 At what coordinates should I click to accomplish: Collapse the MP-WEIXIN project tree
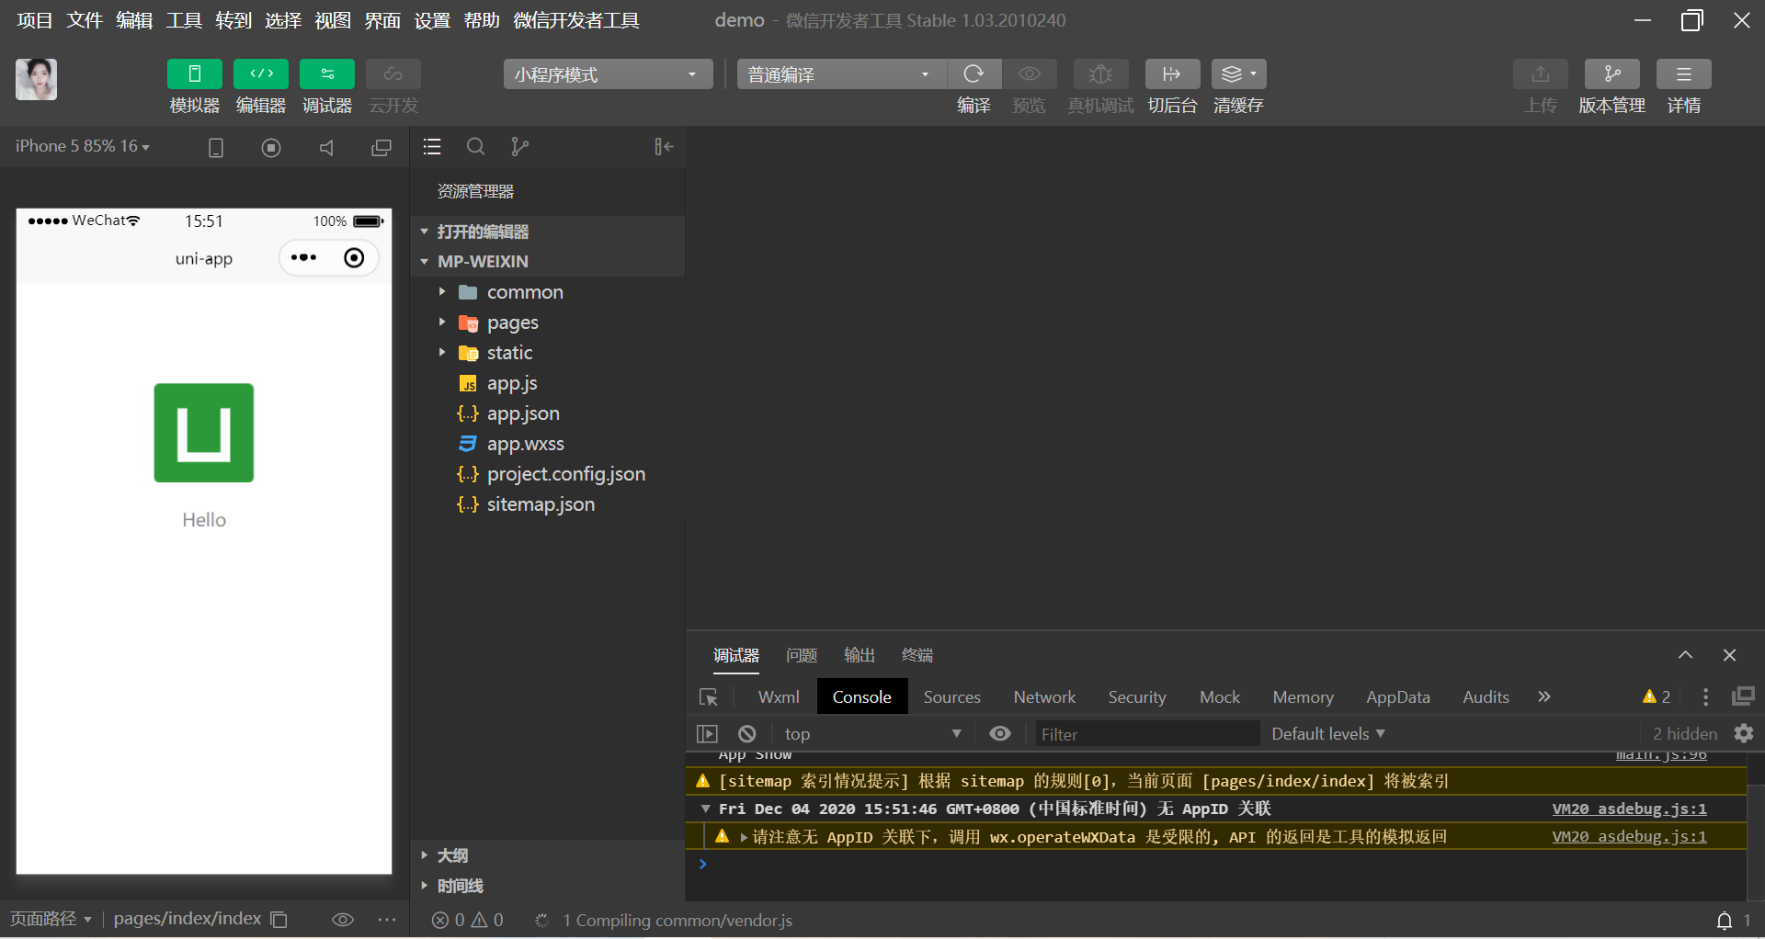[547, 261]
